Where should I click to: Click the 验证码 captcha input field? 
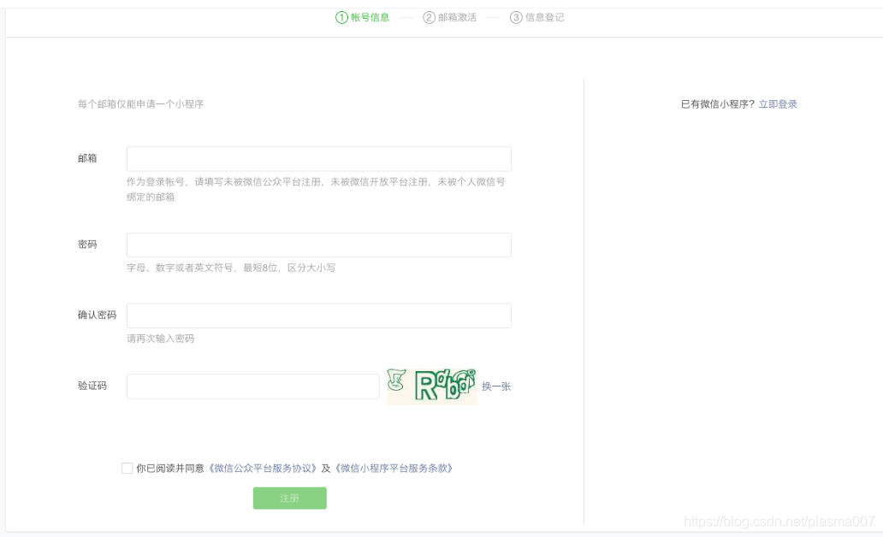[x=252, y=386]
